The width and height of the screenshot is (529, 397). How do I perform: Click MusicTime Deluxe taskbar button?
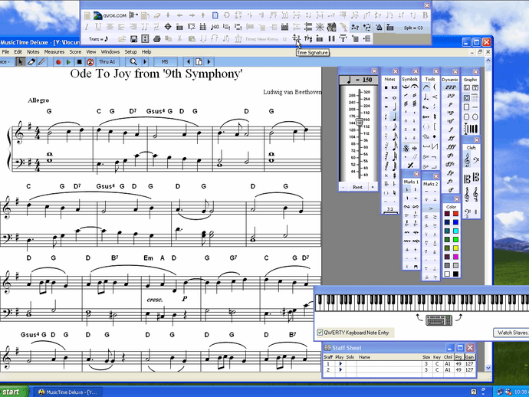click(x=69, y=392)
